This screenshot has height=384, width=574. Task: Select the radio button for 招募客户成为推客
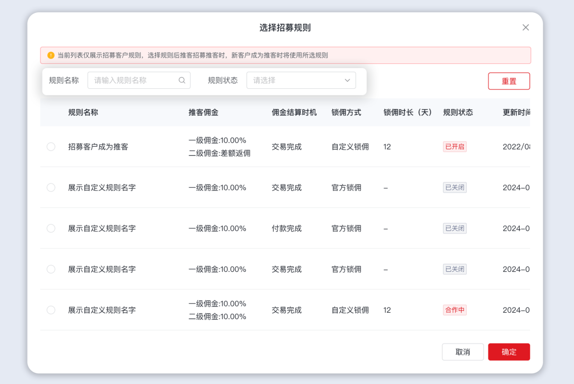50,146
